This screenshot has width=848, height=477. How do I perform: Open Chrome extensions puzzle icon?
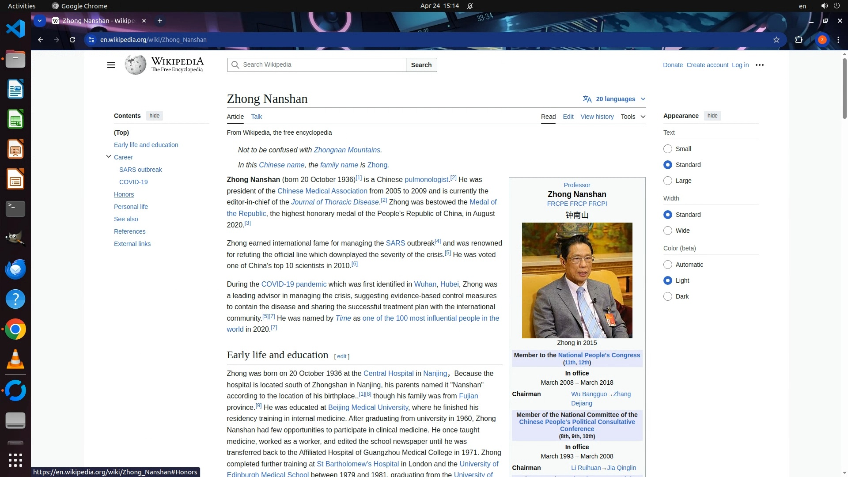[x=799, y=40]
